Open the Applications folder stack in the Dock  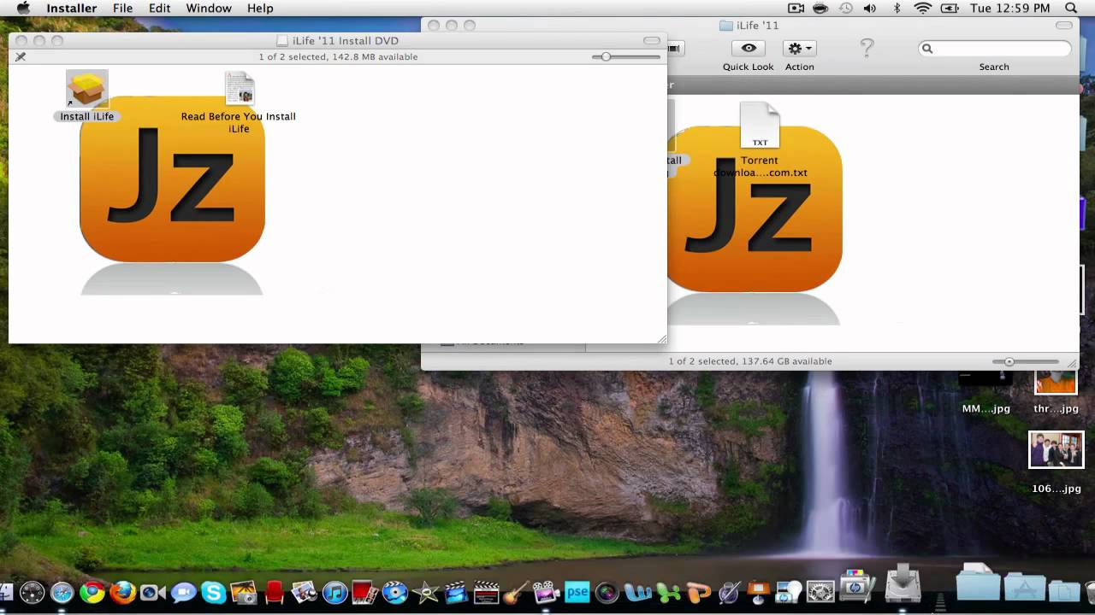(1024, 587)
